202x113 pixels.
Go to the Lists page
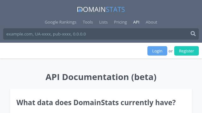103,22
